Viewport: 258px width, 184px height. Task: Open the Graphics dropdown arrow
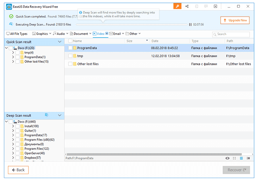click(x=50, y=33)
